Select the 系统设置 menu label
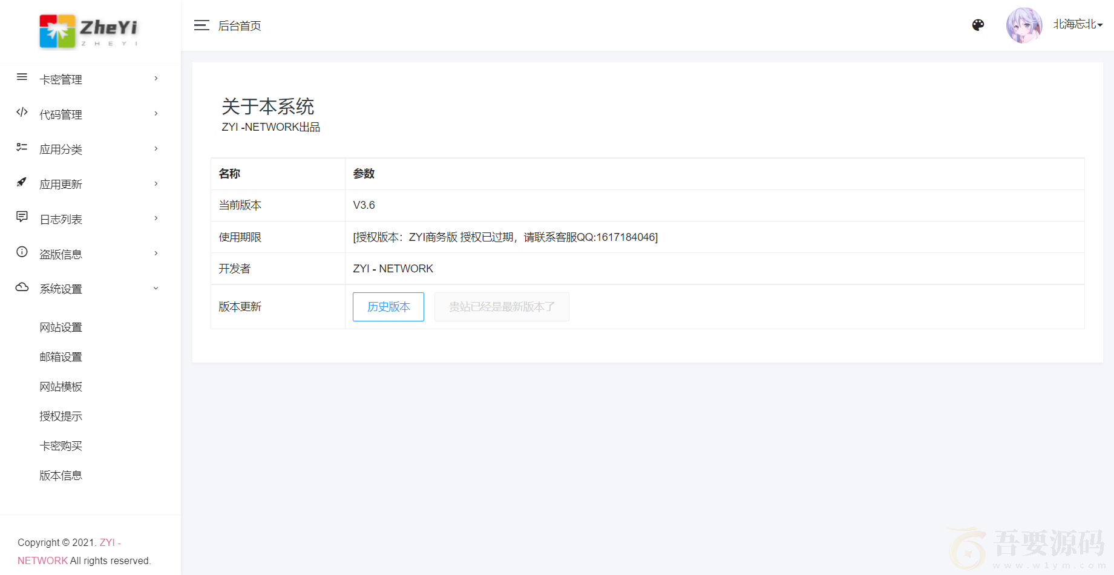Viewport: 1114px width, 575px height. click(x=61, y=289)
